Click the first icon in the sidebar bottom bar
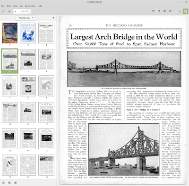The height and width of the screenshot is (186, 189). click(3, 183)
